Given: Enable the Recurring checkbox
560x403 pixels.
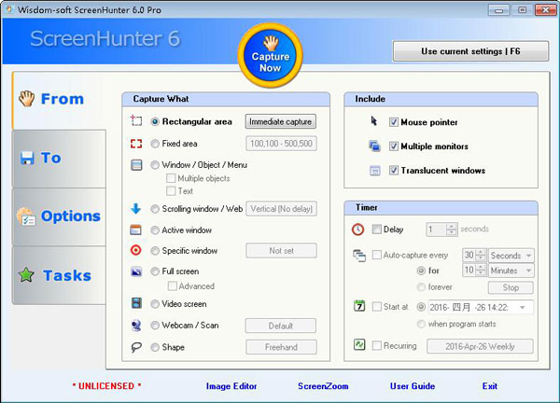Looking at the screenshot, I should pyautogui.click(x=377, y=345).
